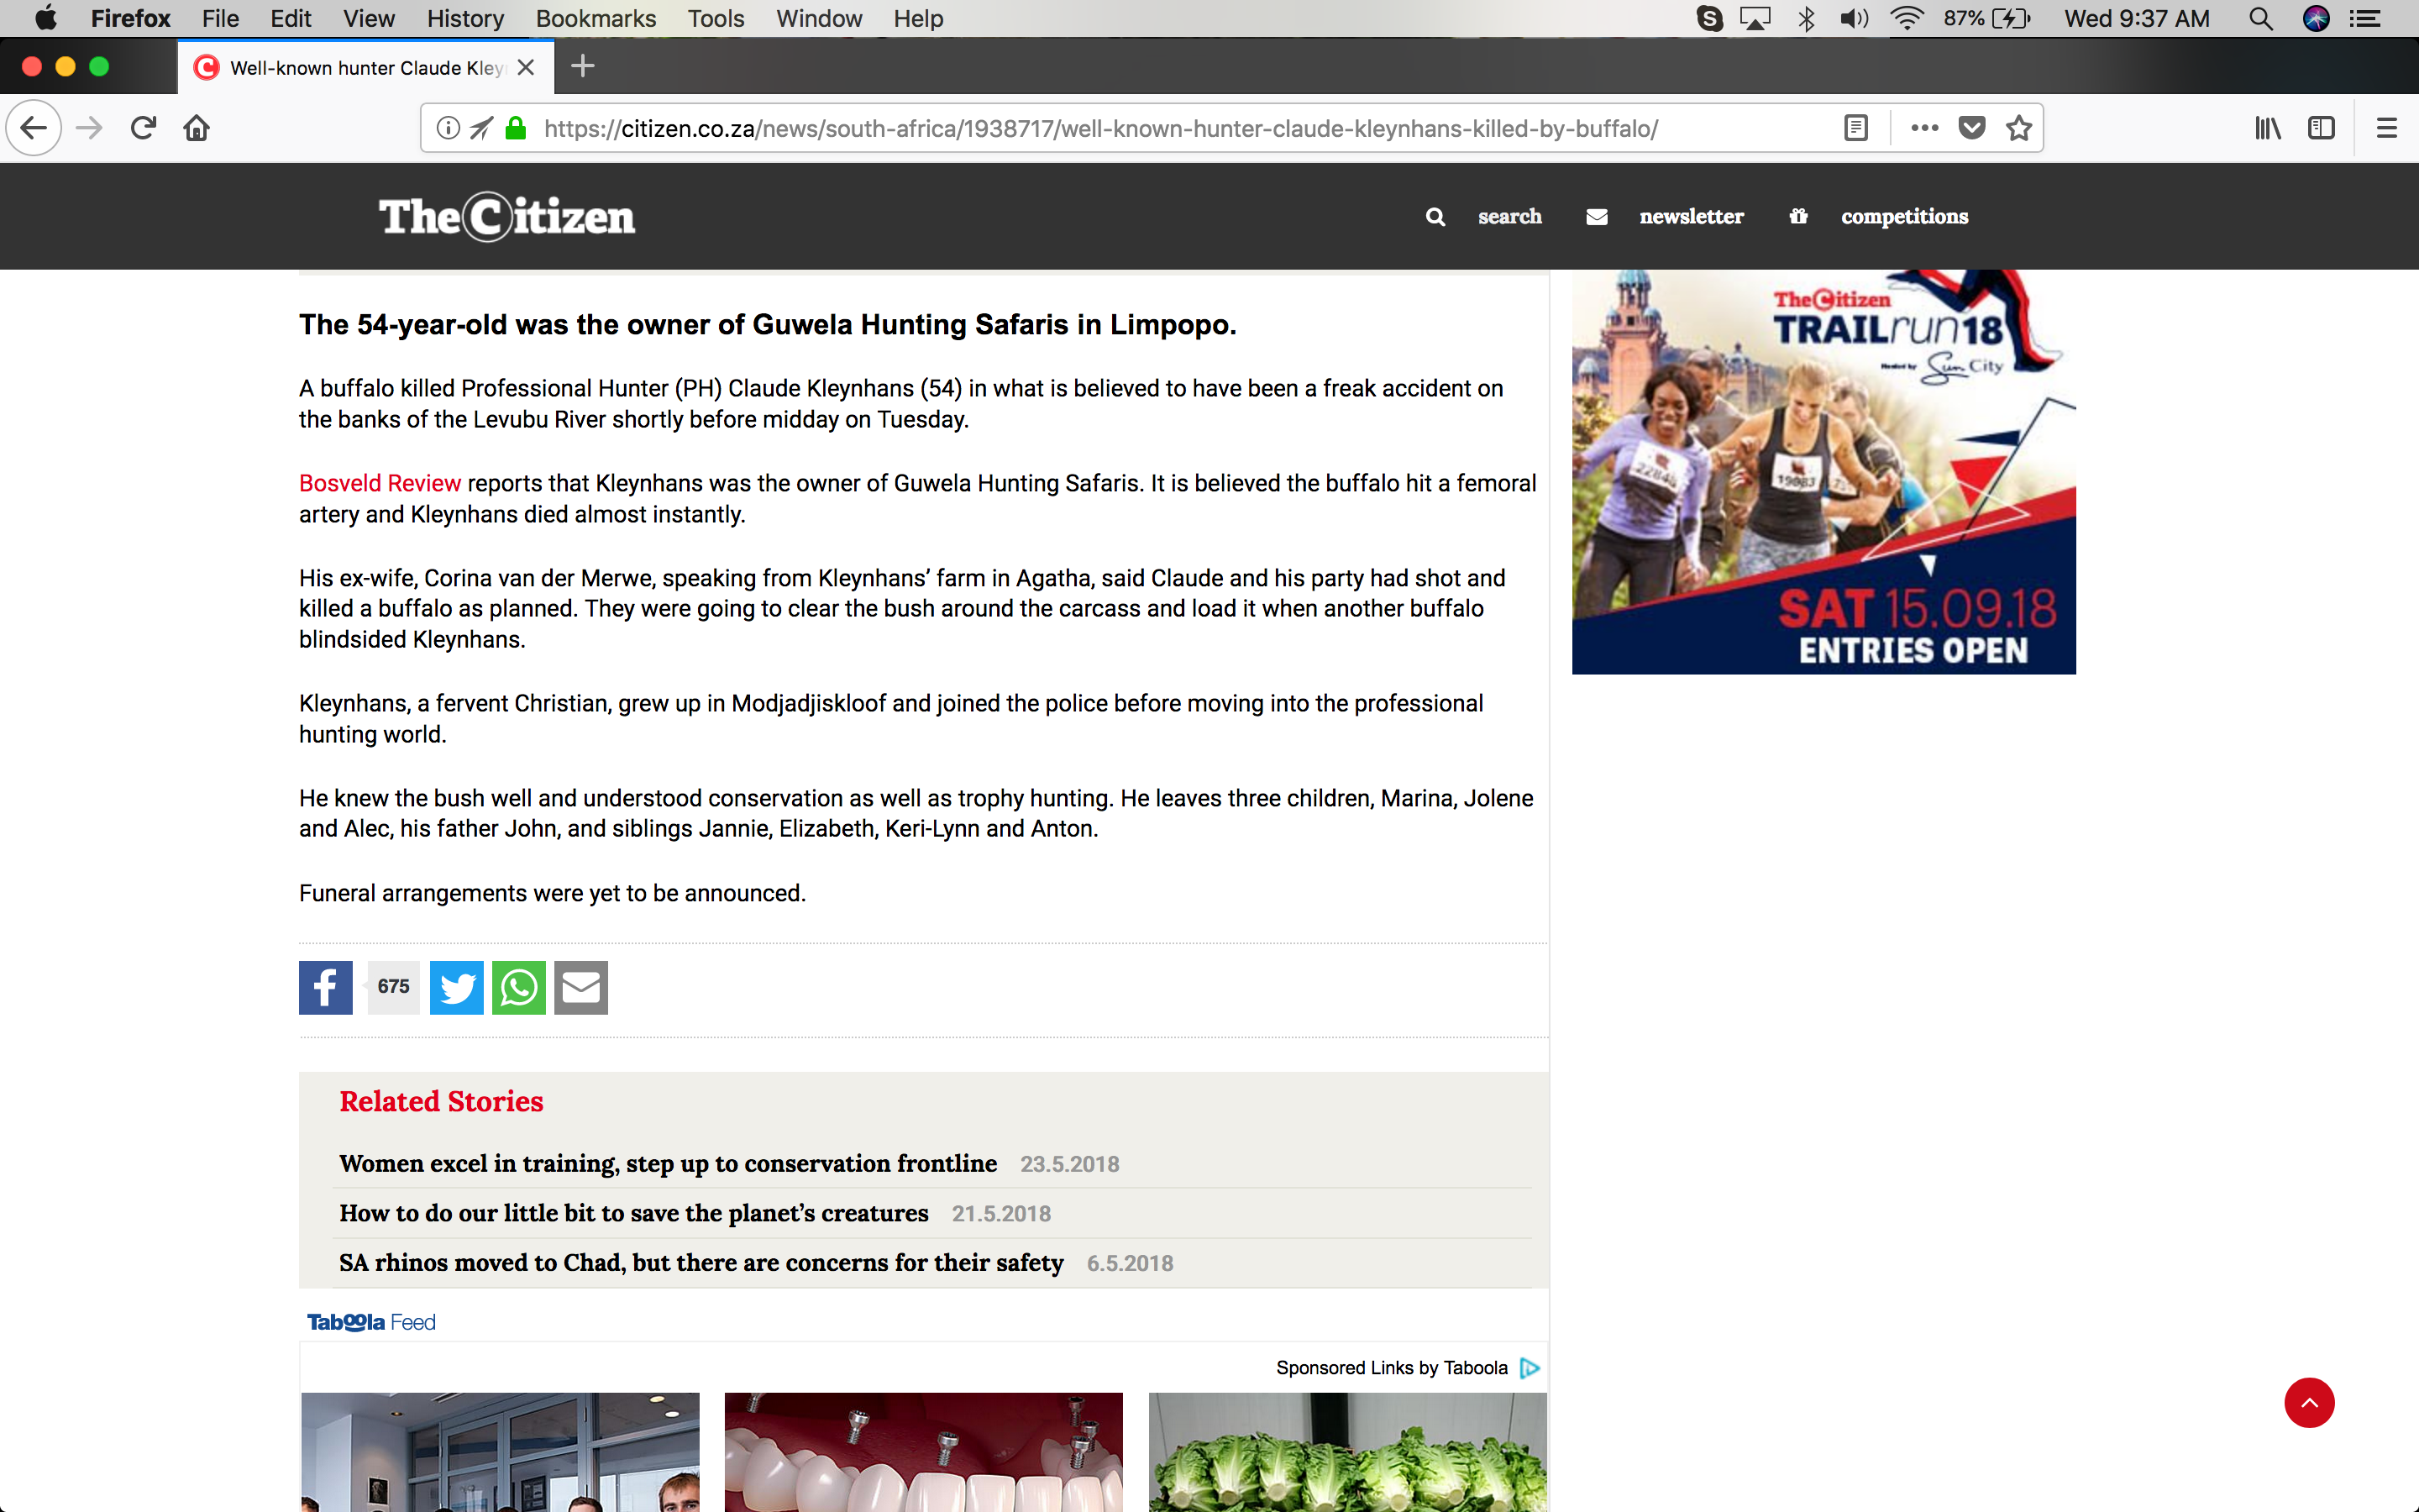
Task: Share article on Facebook
Action: click(326, 987)
